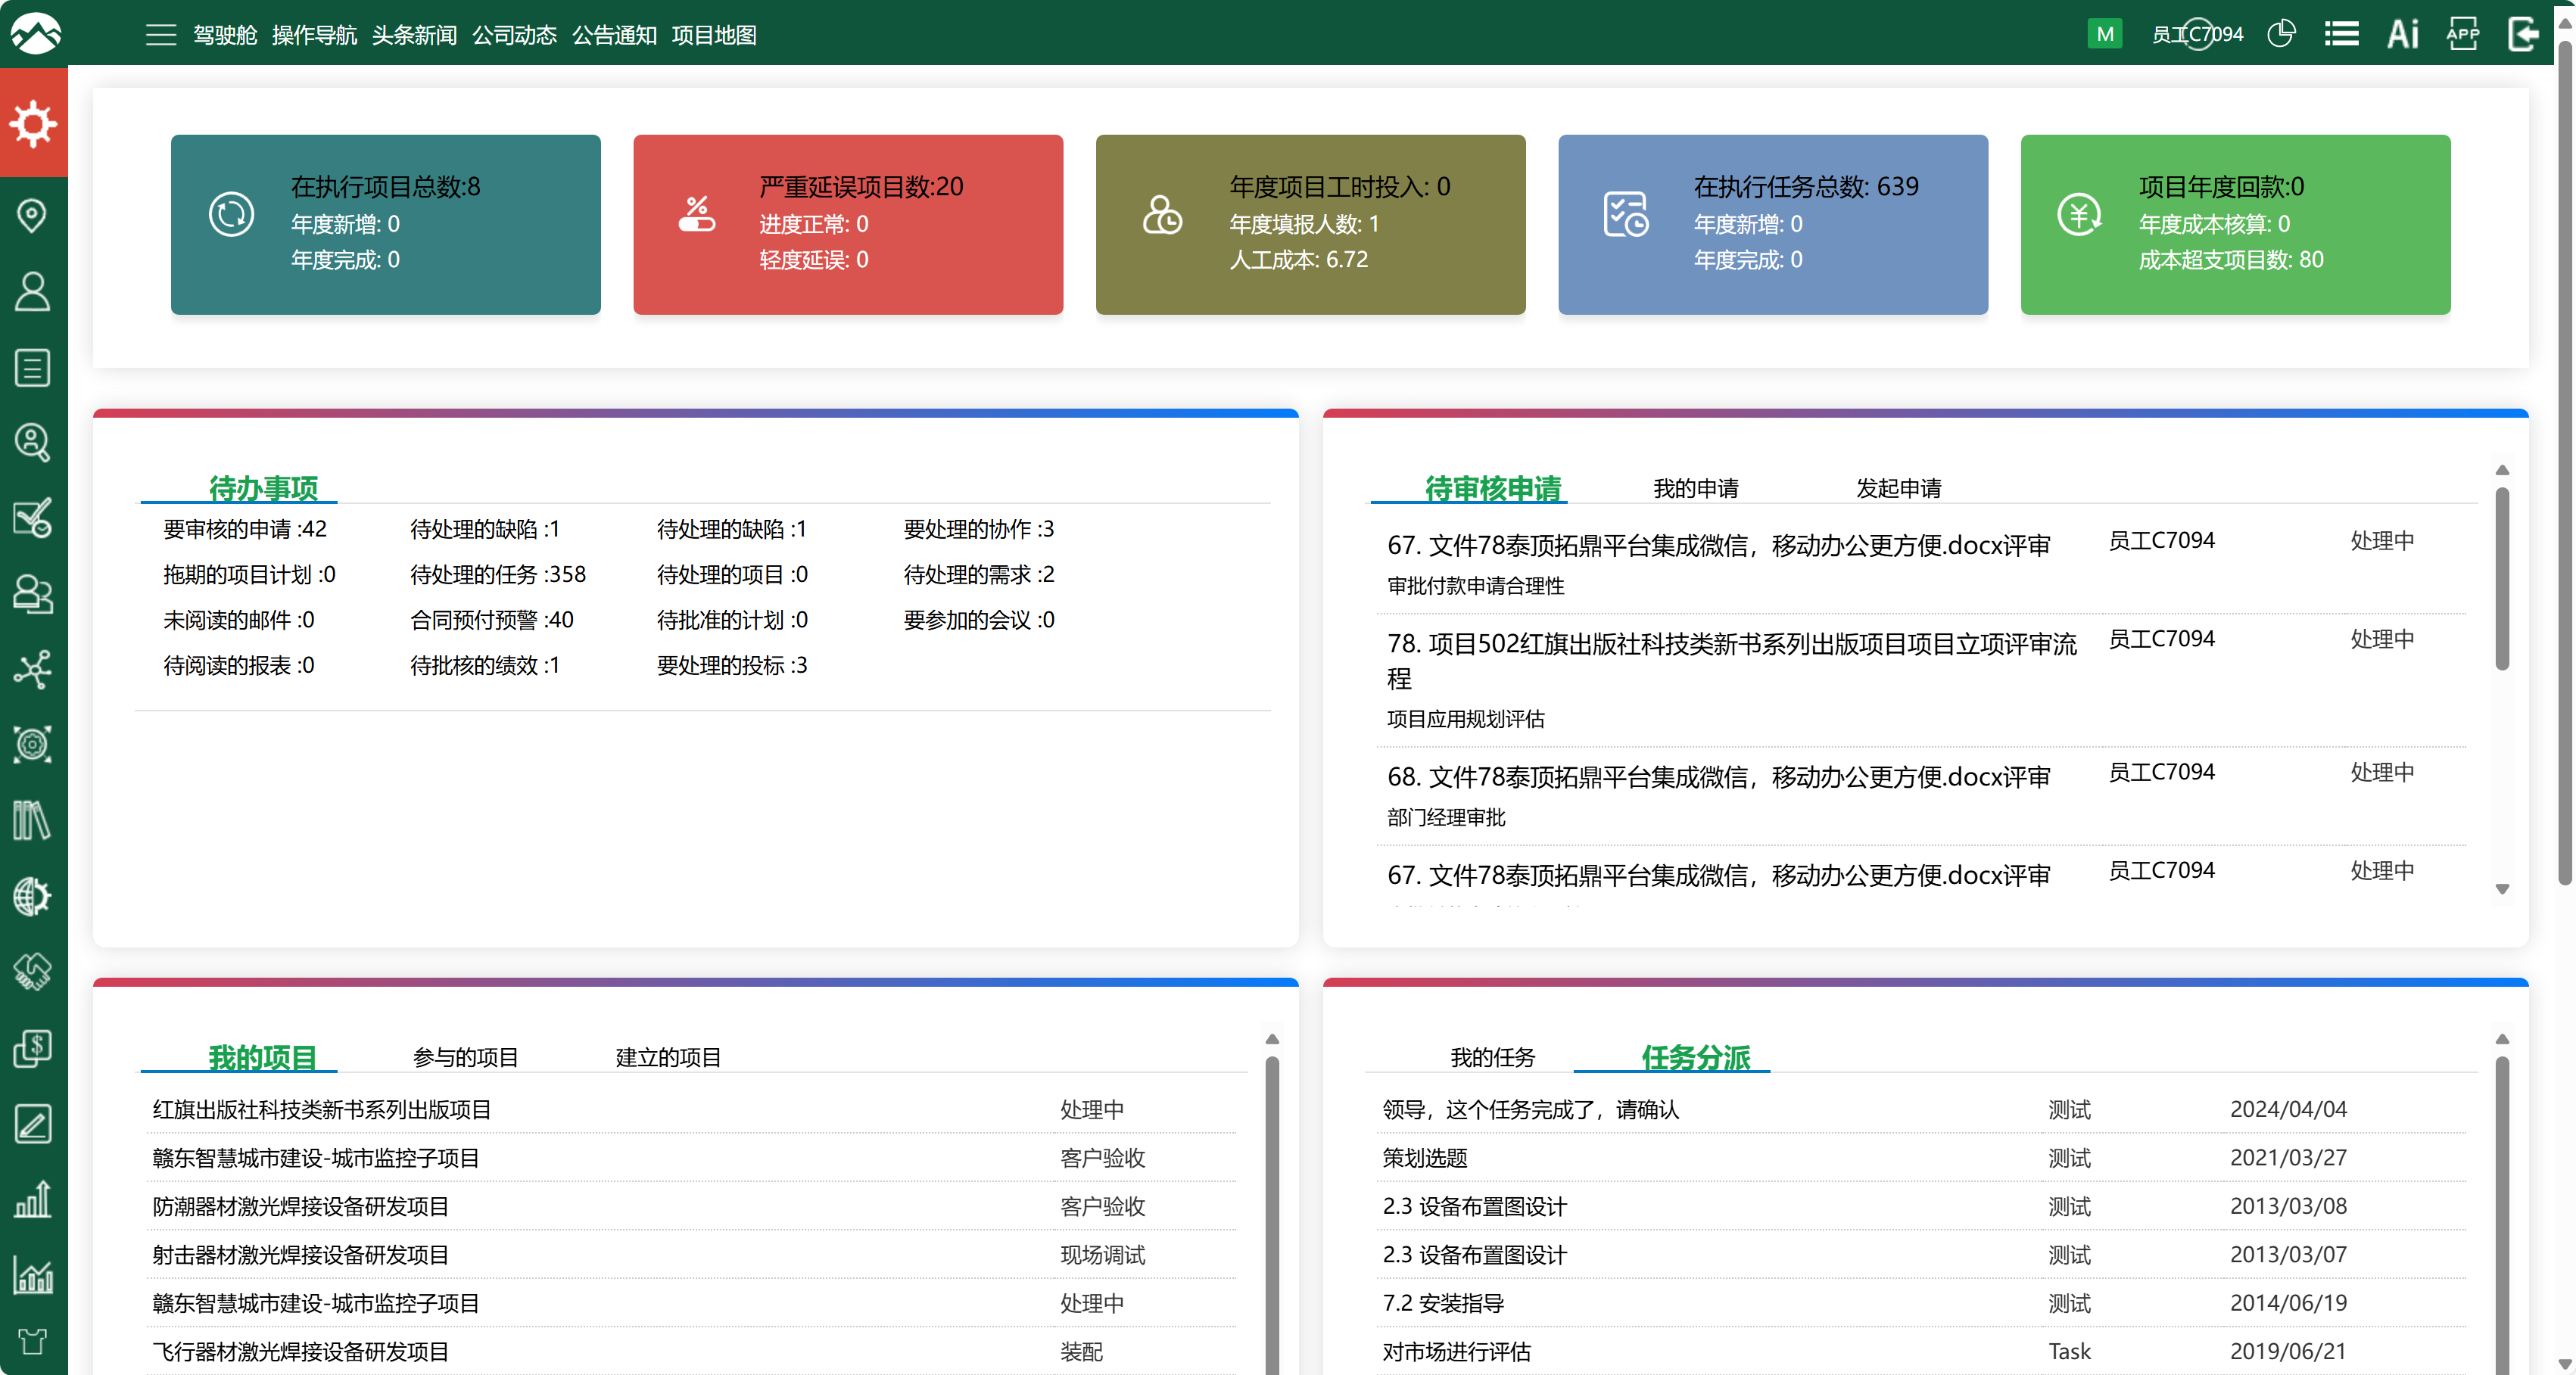Click the 严重延误项目数 red summary card
Screen dimensions: 2576x1375
coord(847,224)
